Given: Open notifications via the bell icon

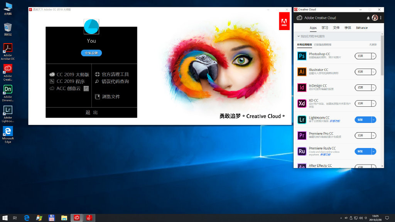Looking at the screenshot, I should [x=368, y=18].
